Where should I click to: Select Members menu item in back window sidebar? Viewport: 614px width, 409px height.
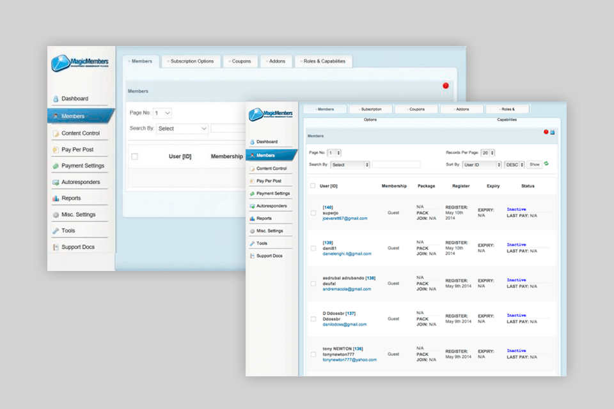(x=81, y=116)
